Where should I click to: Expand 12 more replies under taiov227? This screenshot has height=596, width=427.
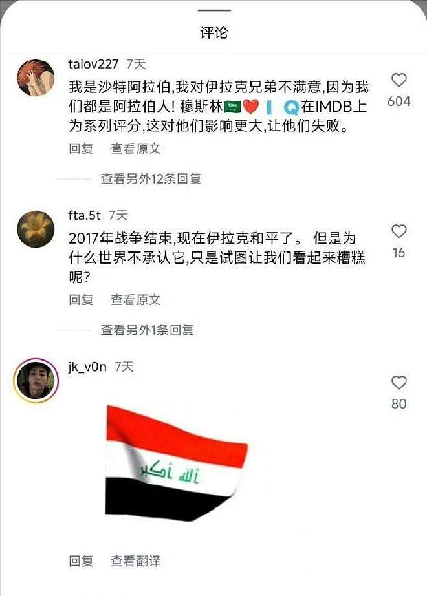click(151, 178)
